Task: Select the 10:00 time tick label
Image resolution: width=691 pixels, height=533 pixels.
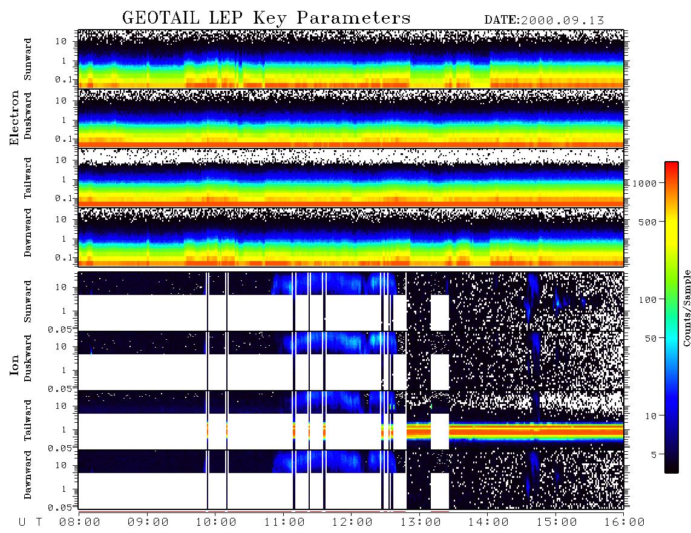Action: (215, 522)
